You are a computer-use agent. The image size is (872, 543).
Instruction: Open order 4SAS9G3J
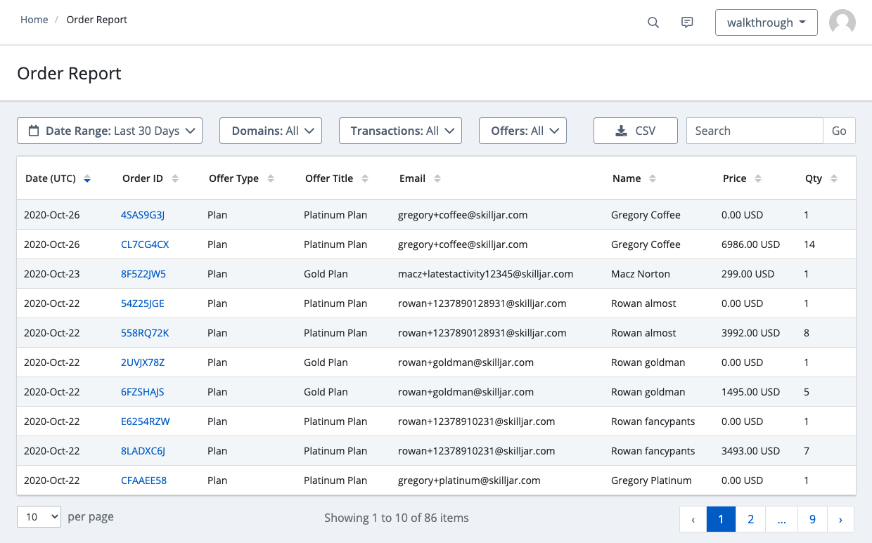[x=143, y=215]
